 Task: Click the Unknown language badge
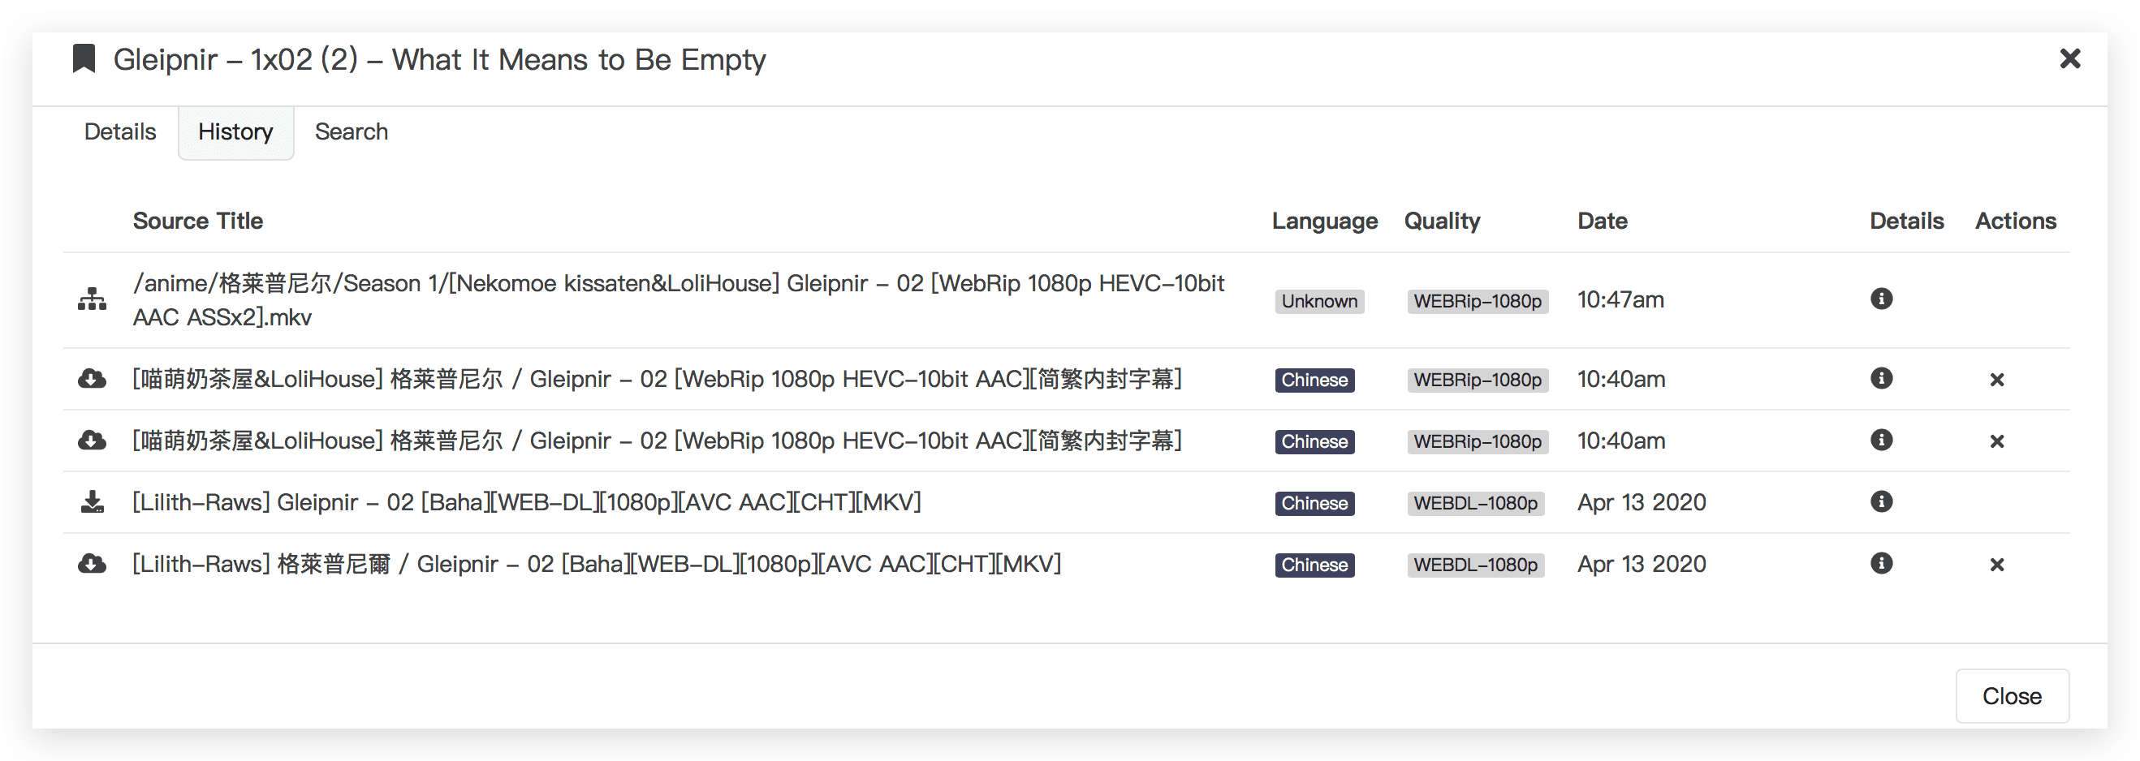click(1319, 300)
